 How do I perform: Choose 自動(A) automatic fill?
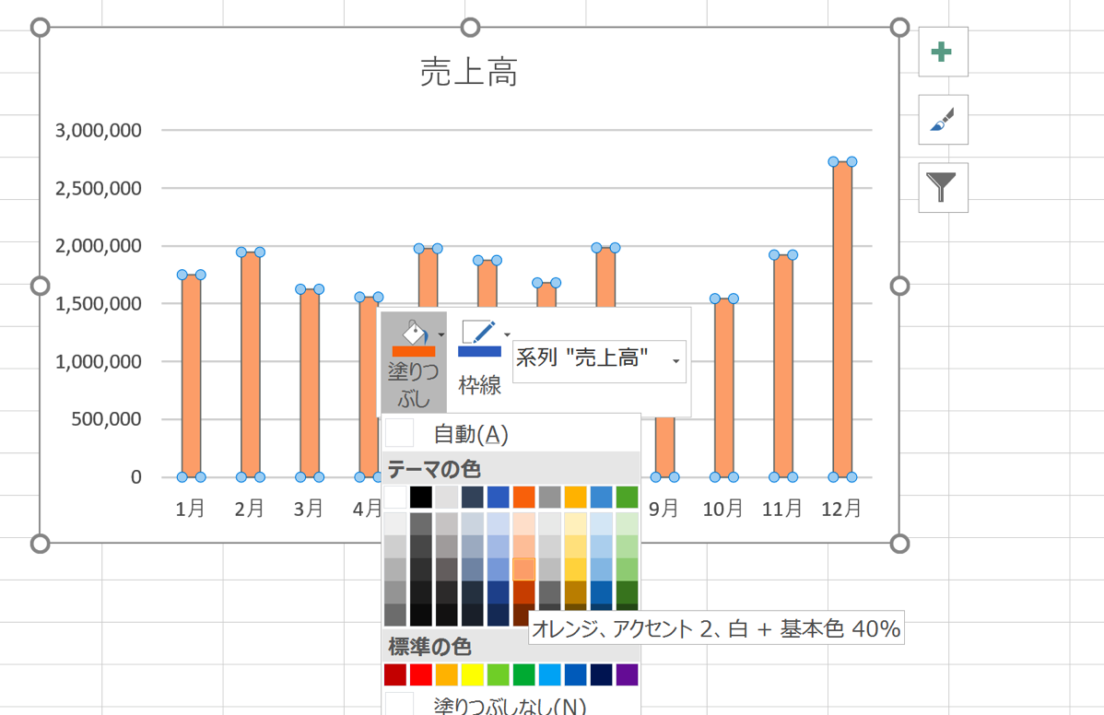511,433
